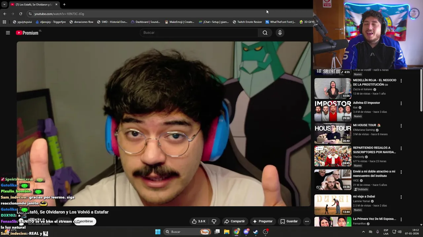Open a new browser tab
Image resolution: width=423 pixels, height=237 pixels.
(x=64, y=5)
